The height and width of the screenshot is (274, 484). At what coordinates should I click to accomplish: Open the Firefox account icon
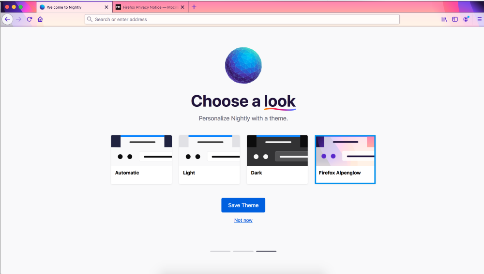point(466,19)
